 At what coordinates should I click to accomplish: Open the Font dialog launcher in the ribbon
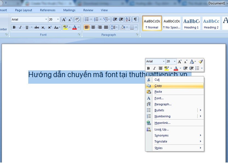pos(79,35)
